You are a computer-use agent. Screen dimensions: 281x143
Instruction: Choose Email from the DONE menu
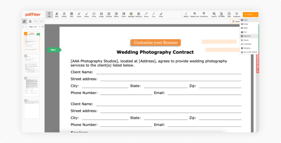249,24
